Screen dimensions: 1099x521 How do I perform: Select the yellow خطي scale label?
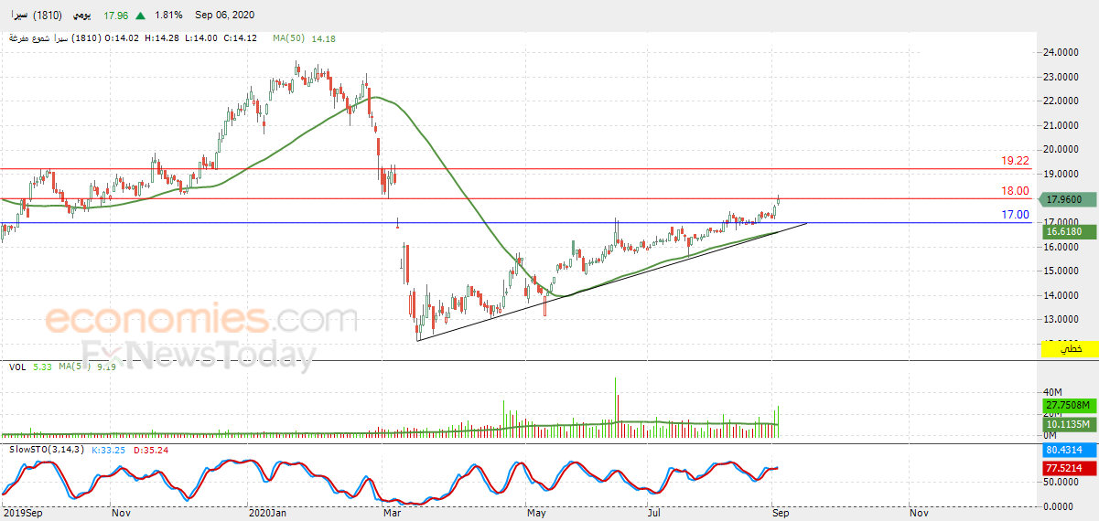1069,349
